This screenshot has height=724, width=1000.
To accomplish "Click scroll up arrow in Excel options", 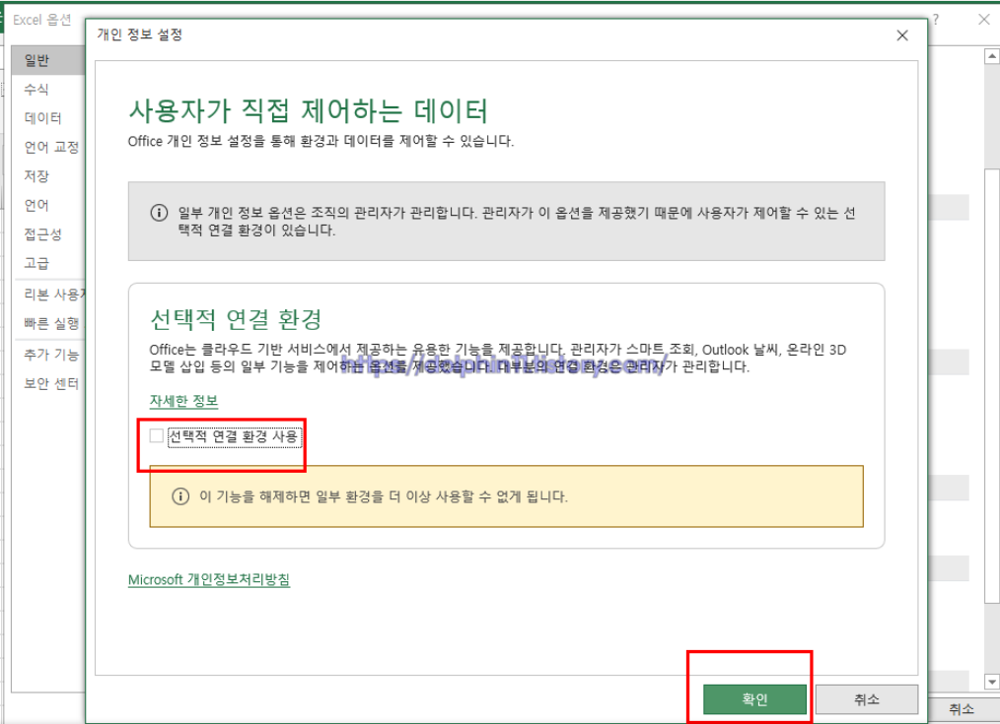I will [992, 57].
